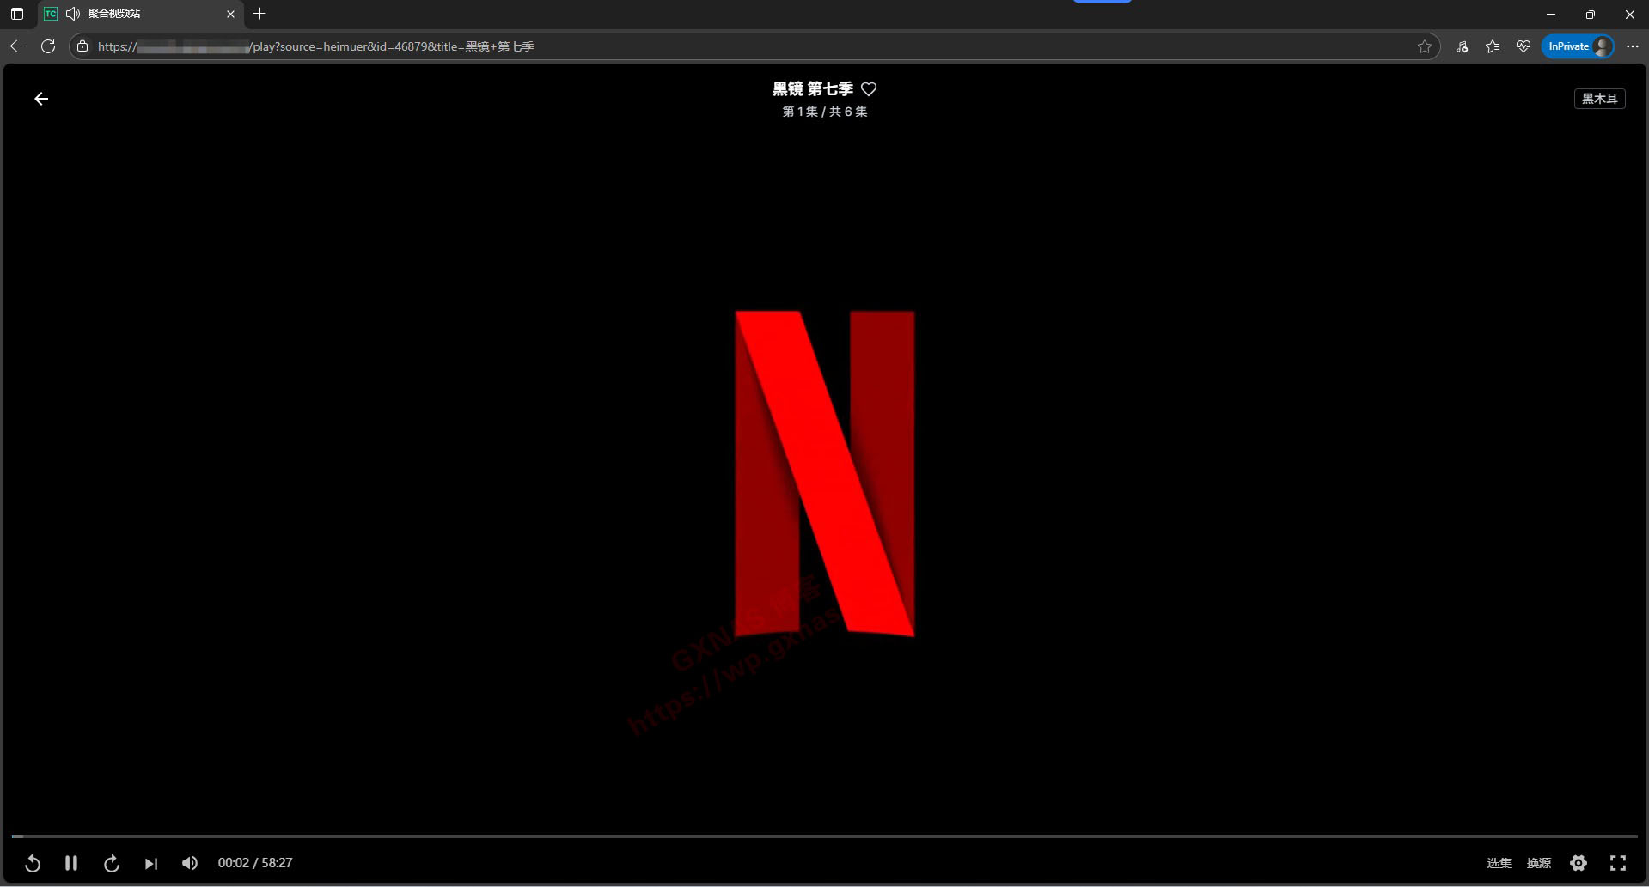
Task: Enter fullscreen mode
Action: point(1618,863)
